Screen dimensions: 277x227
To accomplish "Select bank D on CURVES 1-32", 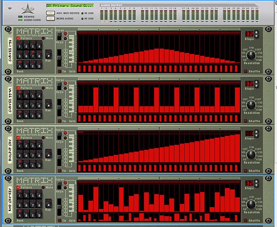I will [x=39, y=65].
